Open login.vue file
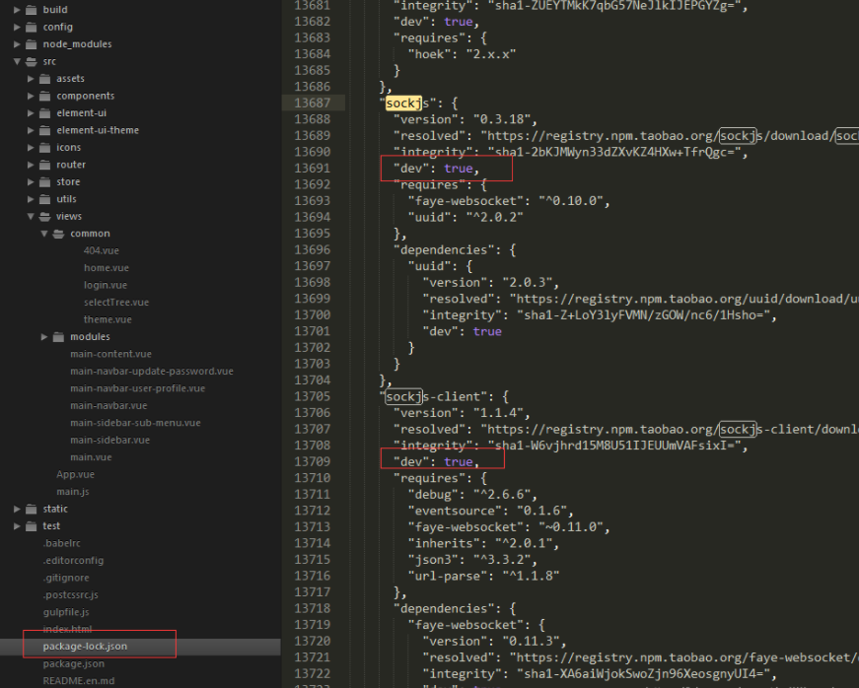This screenshot has height=688, width=859. coord(106,285)
